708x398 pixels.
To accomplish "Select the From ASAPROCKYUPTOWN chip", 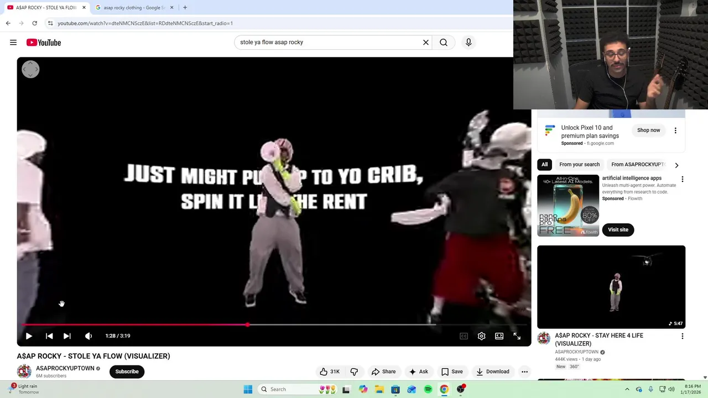I will point(638,164).
